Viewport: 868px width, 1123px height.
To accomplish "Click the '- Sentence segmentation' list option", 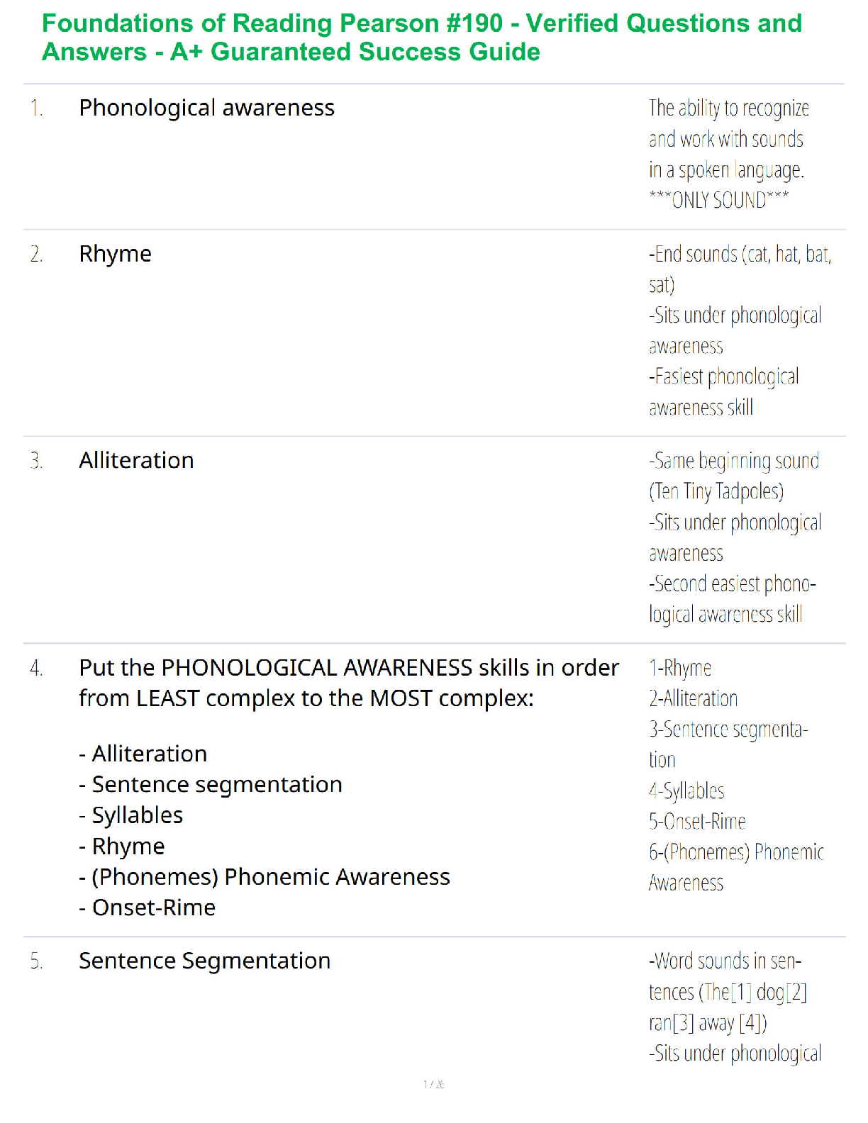I will pos(210,784).
